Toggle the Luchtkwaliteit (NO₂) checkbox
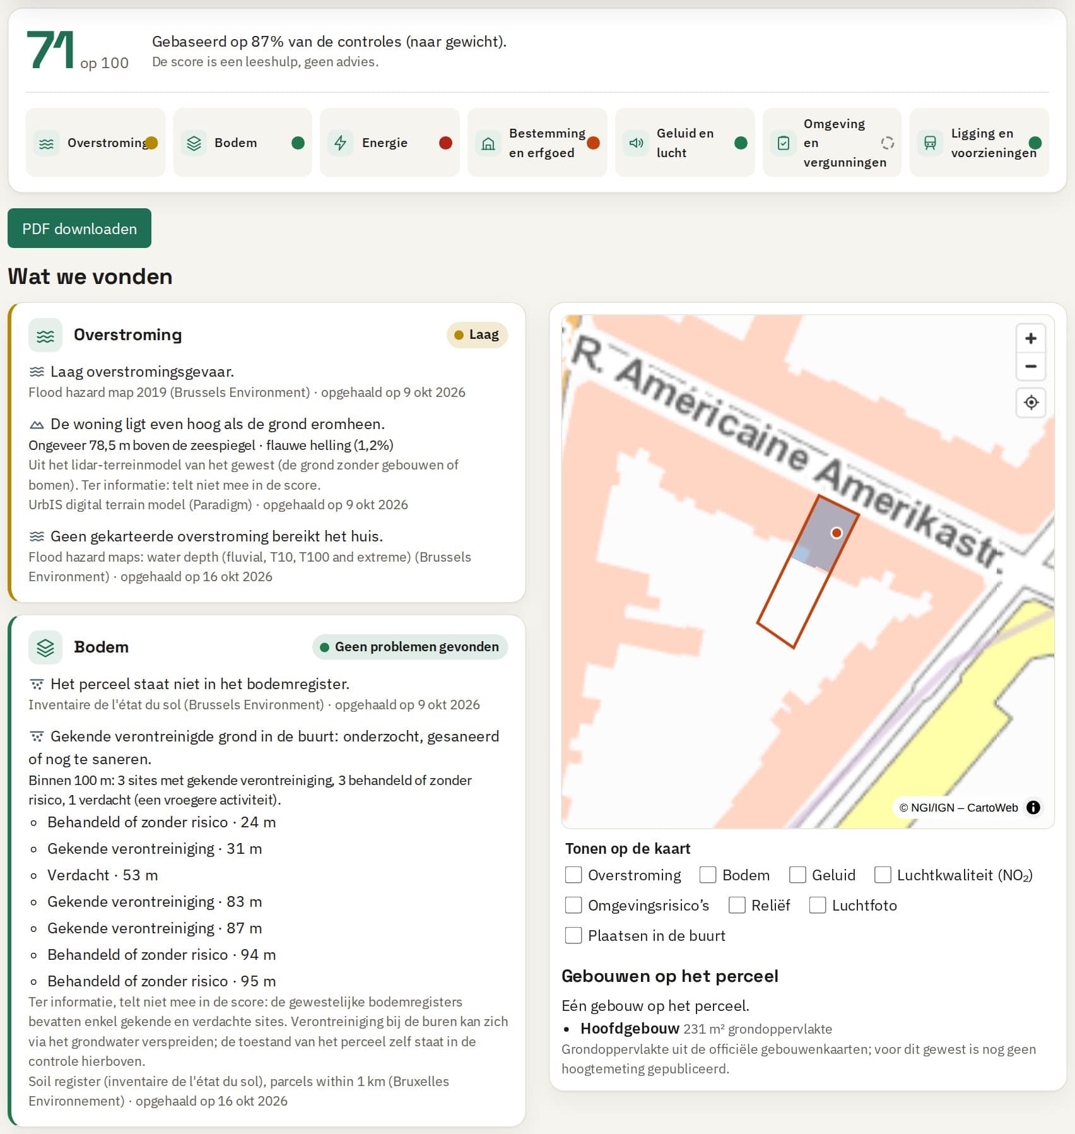Image resolution: width=1075 pixels, height=1134 pixels. tap(883, 875)
